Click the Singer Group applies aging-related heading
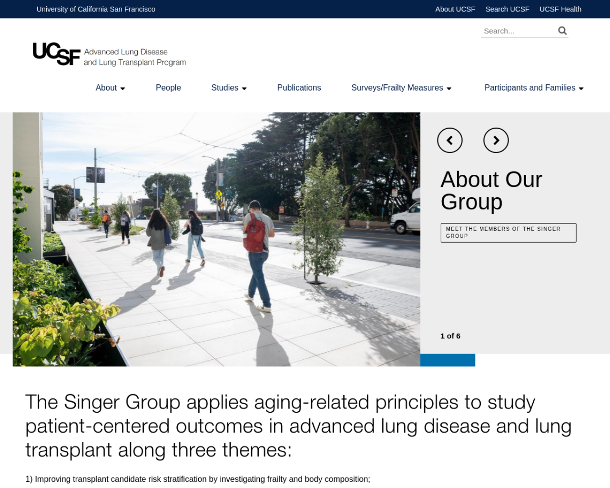Screen dimensions: 610x488 298,426
